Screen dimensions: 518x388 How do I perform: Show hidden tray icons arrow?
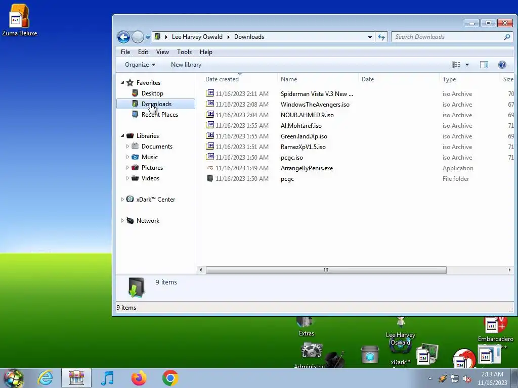coord(430,379)
